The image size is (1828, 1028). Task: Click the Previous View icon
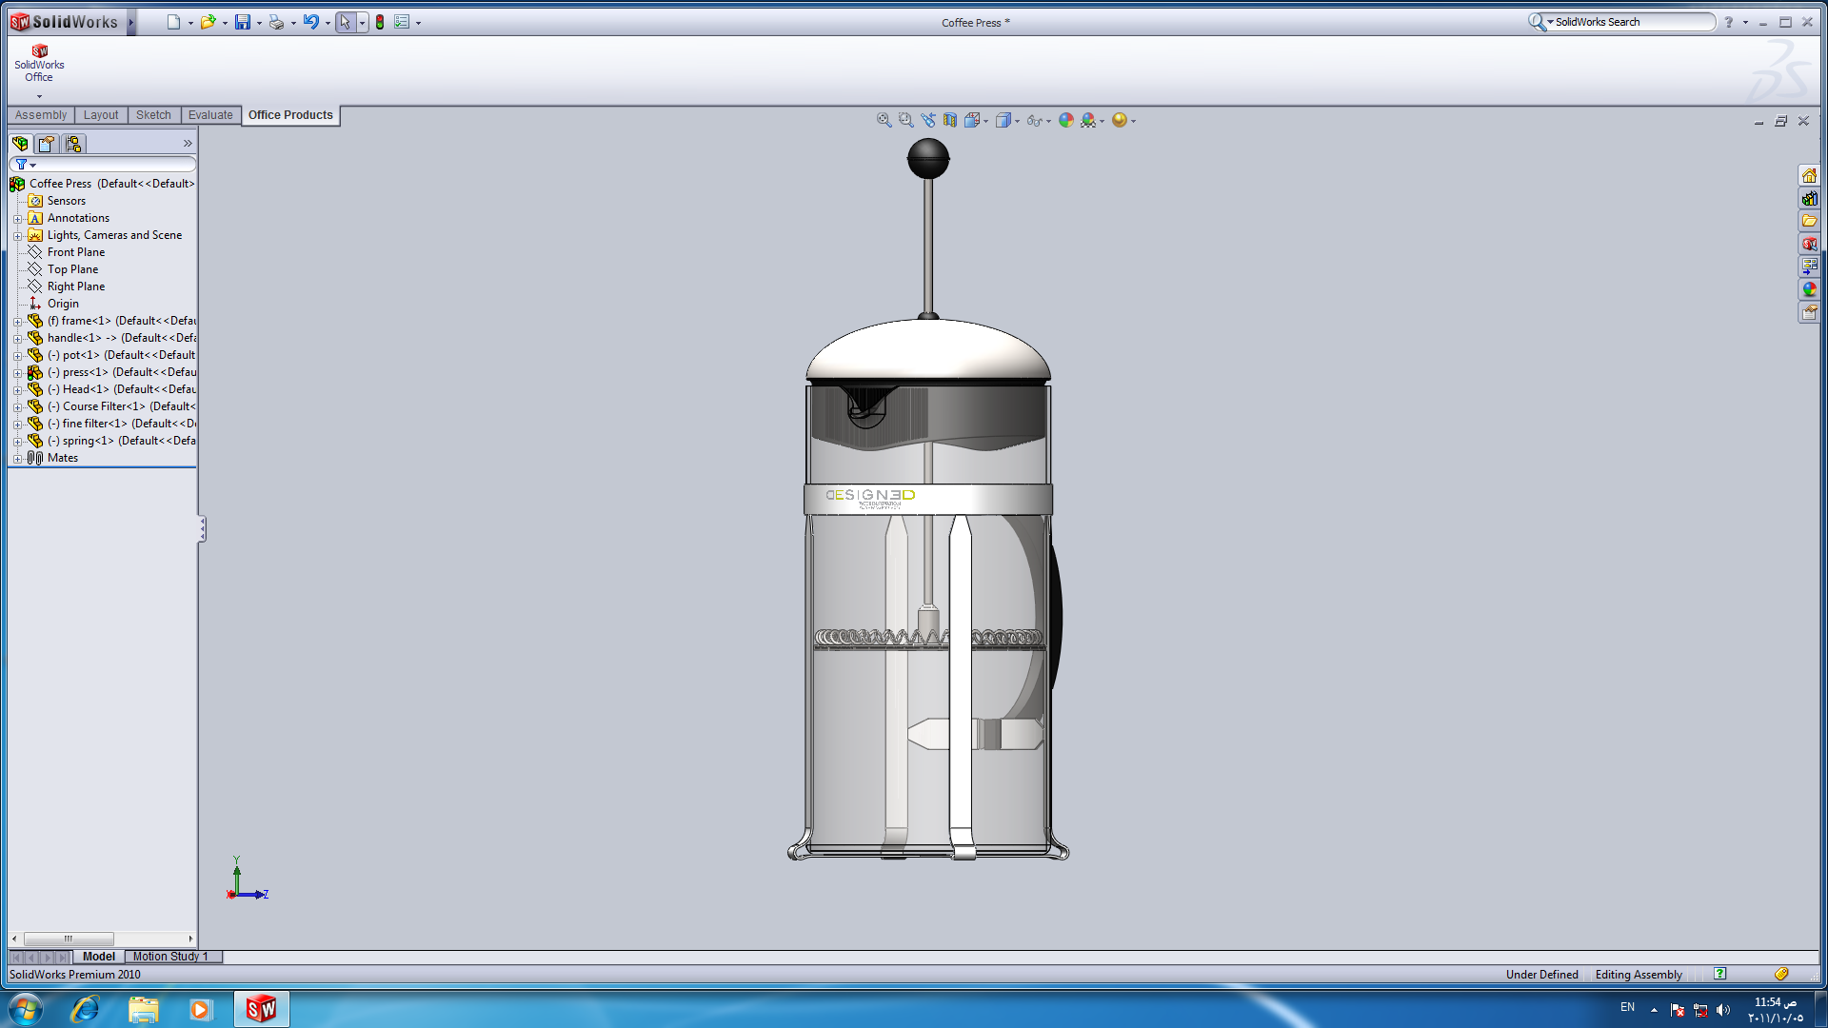tap(928, 120)
